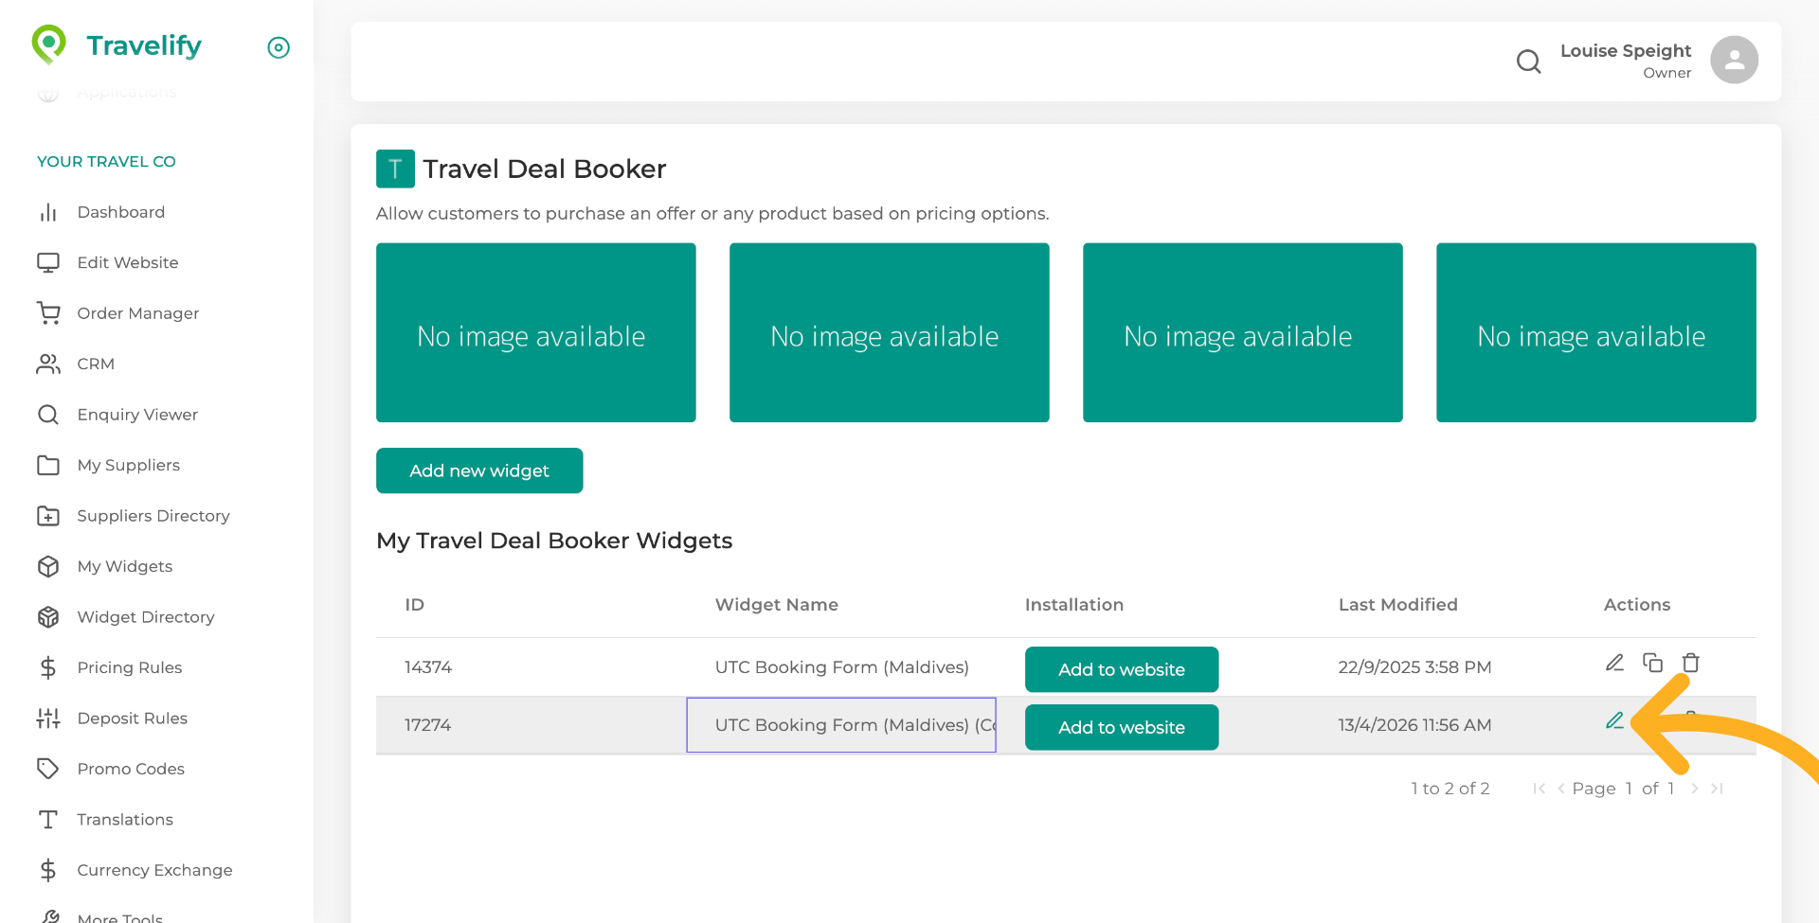Jump to last page using the end arrow
This screenshot has height=923, width=1819.
(1716, 788)
